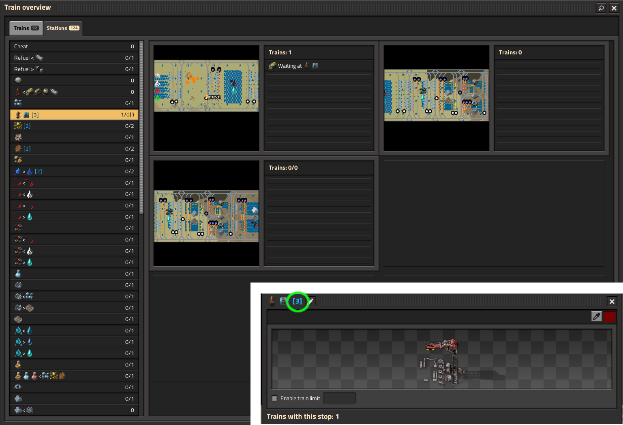This screenshot has height=425, width=623.
Task: Open the dark red color swatch
Action: click(x=610, y=317)
